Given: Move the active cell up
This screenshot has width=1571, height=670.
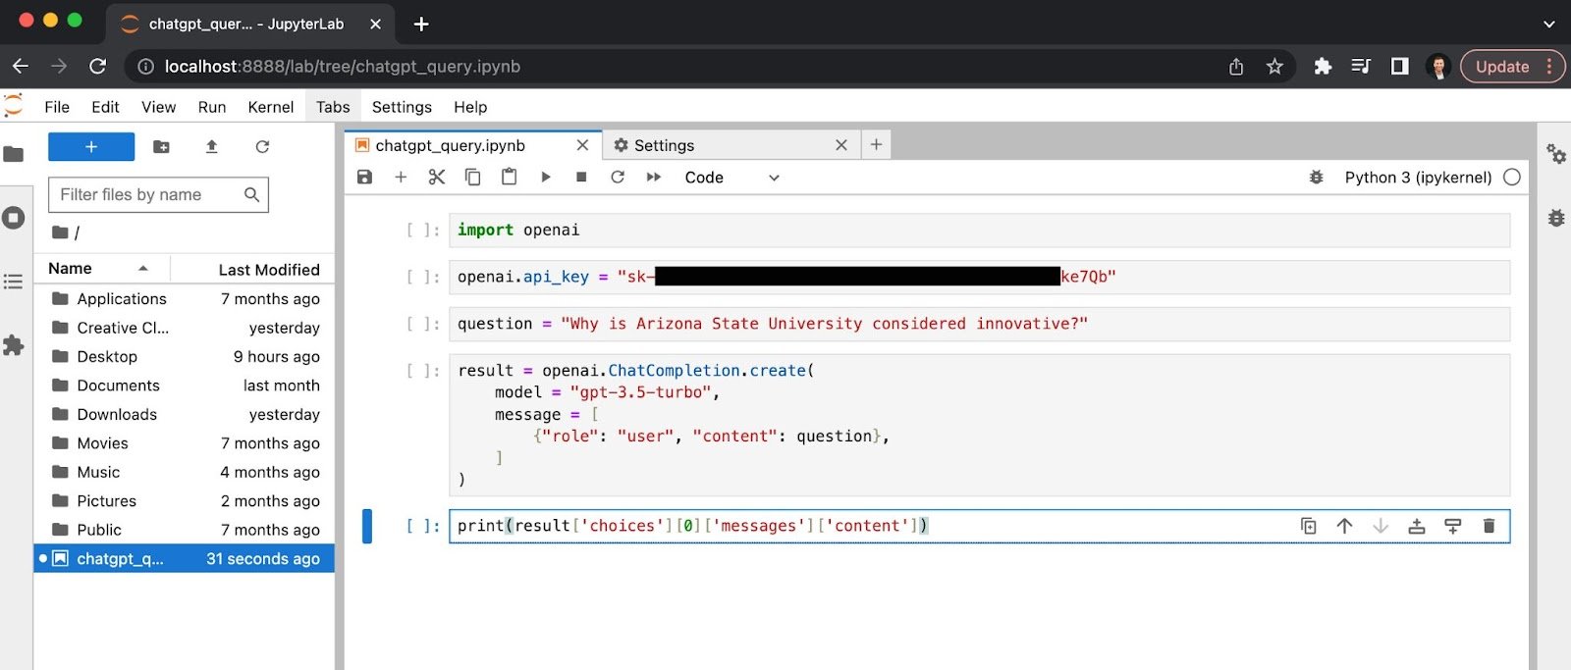Looking at the screenshot, I should pyautogui.click(x=1345, y=526).
